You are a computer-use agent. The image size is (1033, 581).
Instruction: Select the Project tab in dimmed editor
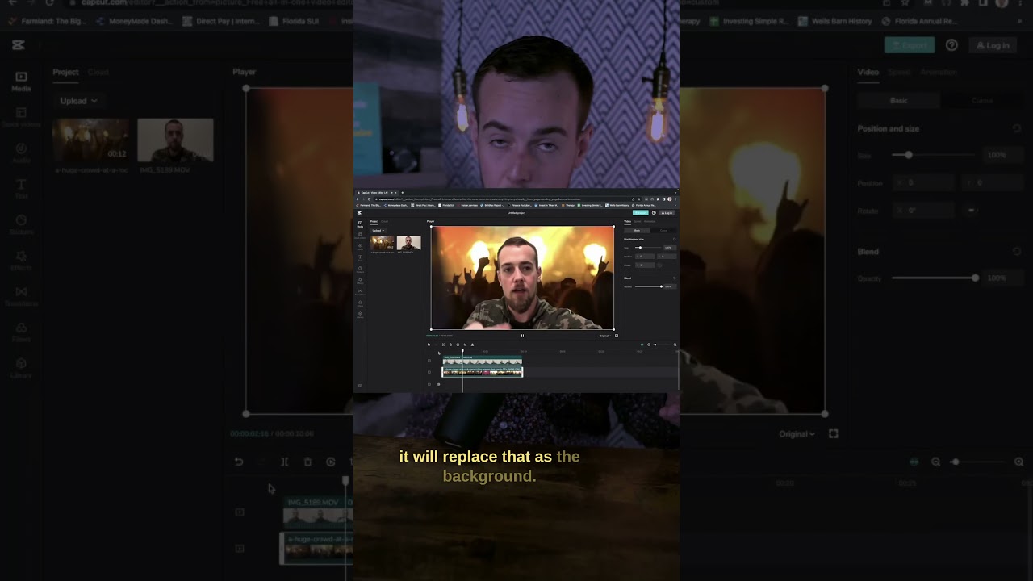(65, 72)
